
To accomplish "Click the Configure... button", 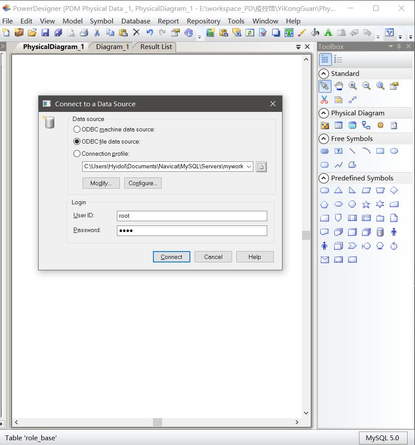I will 143,183.
